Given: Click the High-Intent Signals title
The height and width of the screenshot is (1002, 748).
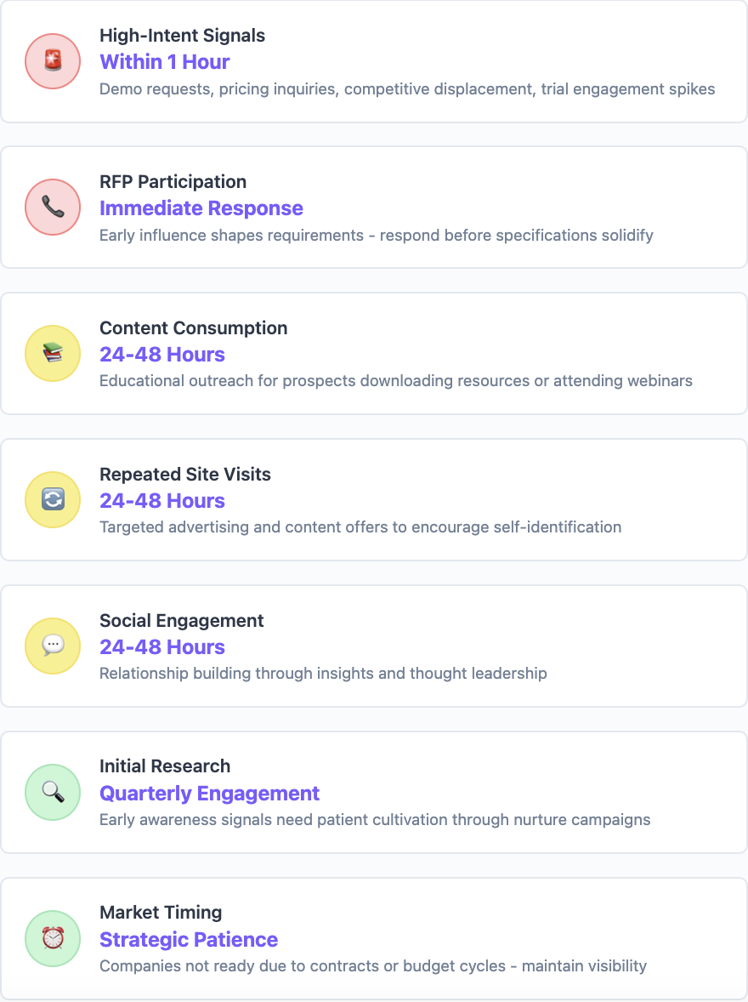Looking at the screenshot, I should (182, 36).
